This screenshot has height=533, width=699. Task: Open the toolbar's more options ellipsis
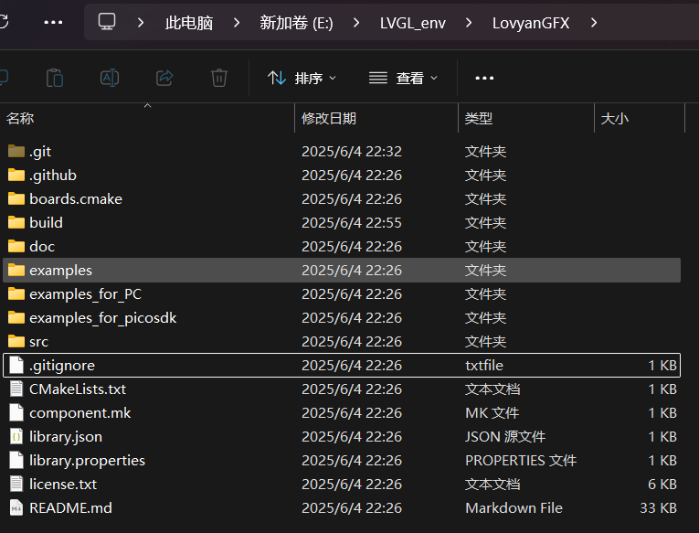pos(484,78)
